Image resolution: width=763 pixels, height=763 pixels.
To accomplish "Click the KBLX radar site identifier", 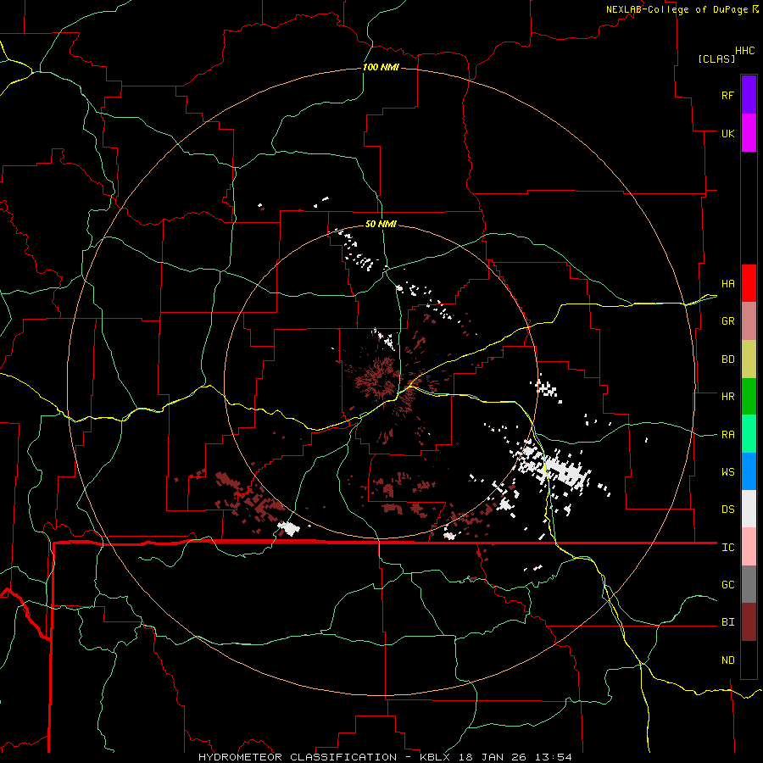I will point(435,757).
